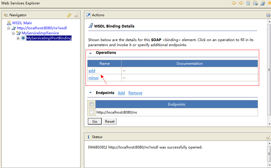Click the Navigator refresh icon
The height and width of the screenshot is (168, 271).
click(69, 15)
